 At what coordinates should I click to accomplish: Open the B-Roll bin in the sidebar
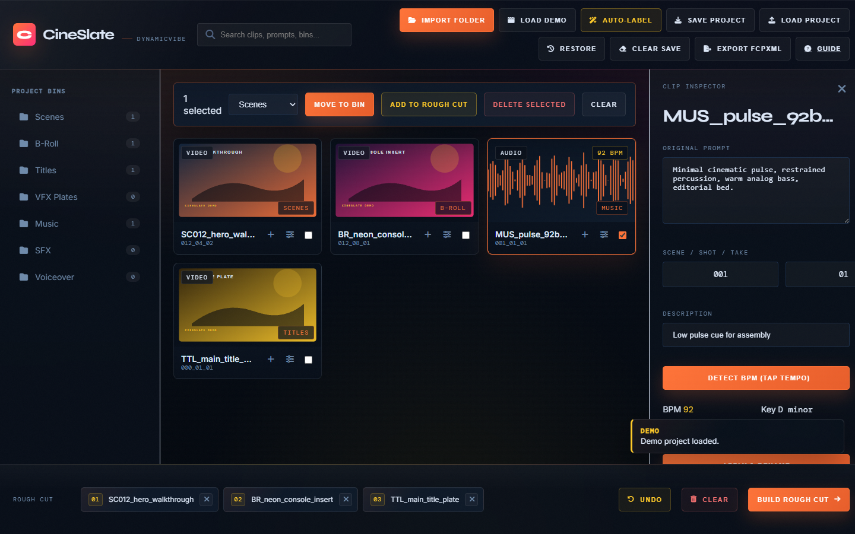pyautogui.click(x=46, y=144)
